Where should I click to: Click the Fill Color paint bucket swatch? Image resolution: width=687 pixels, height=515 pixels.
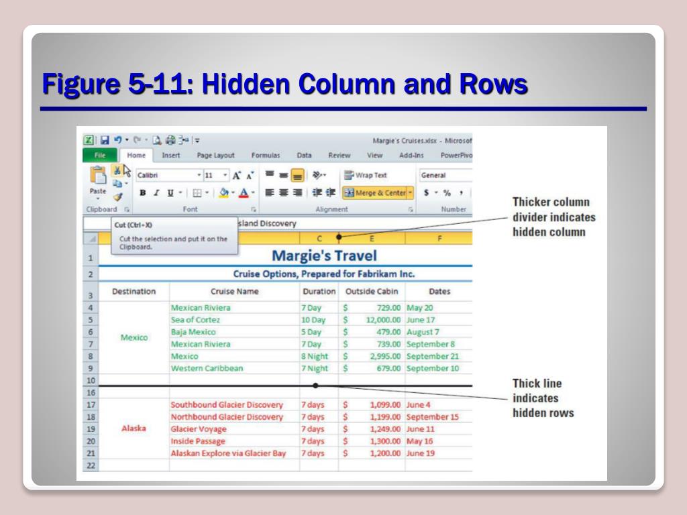(224, 192)
